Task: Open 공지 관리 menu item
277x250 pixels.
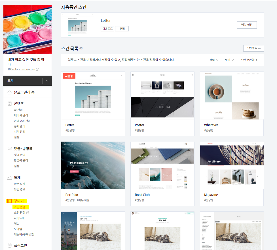Action: pyautogui.click(x=20, y=126)
